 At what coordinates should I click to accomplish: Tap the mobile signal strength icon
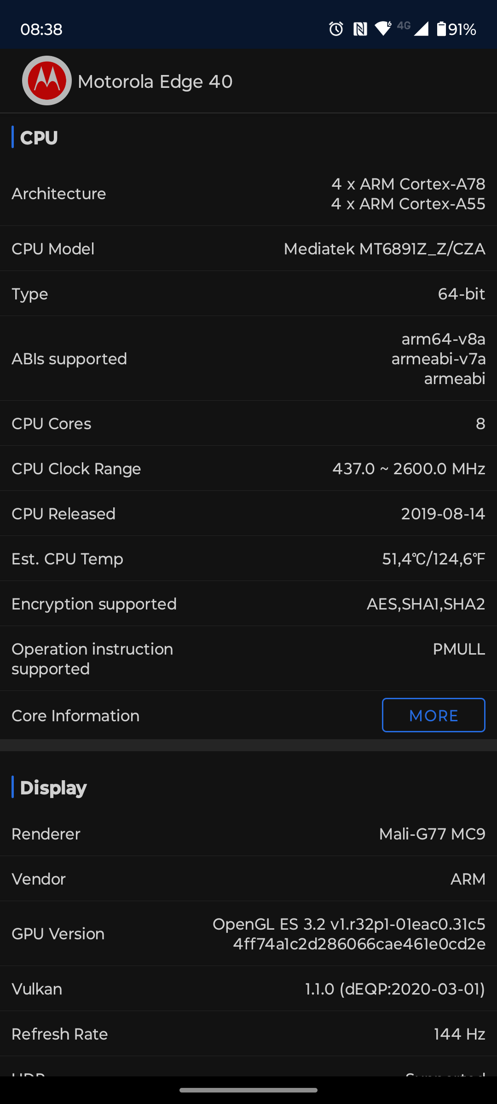pyautogui.click(x=421, y=29)
